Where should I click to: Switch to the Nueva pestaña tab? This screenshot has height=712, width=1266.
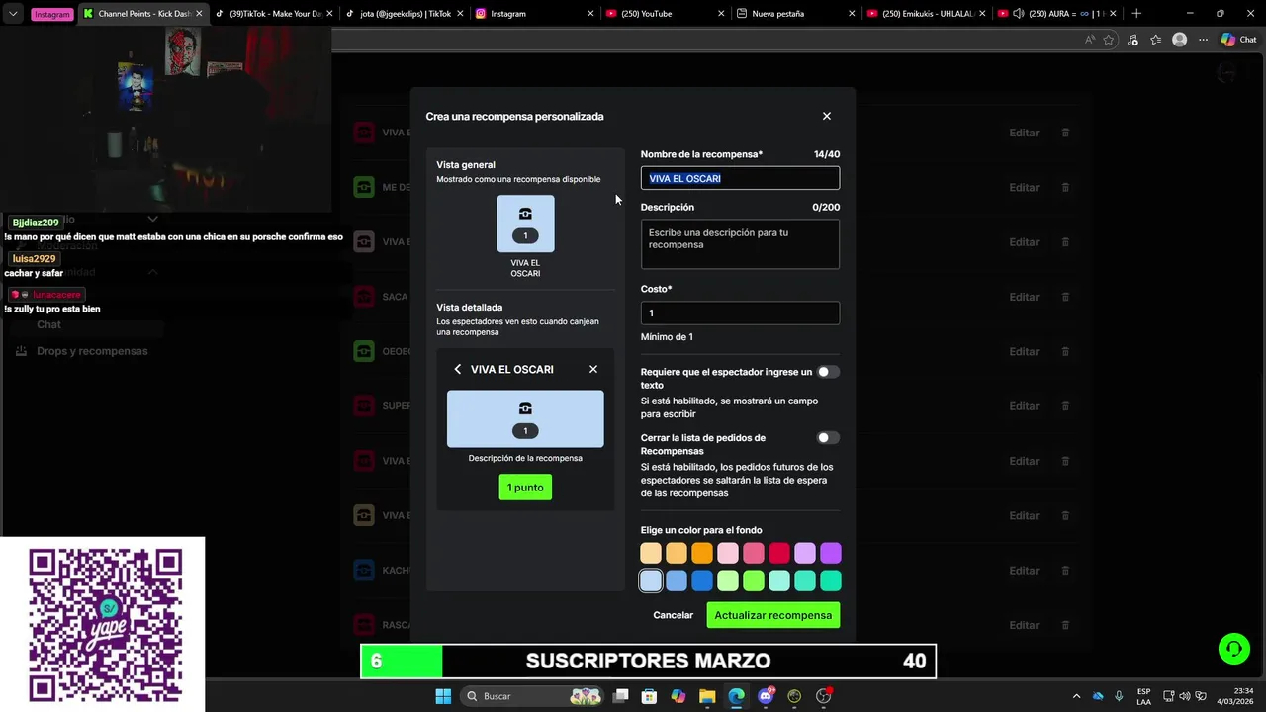coord(794,14)
